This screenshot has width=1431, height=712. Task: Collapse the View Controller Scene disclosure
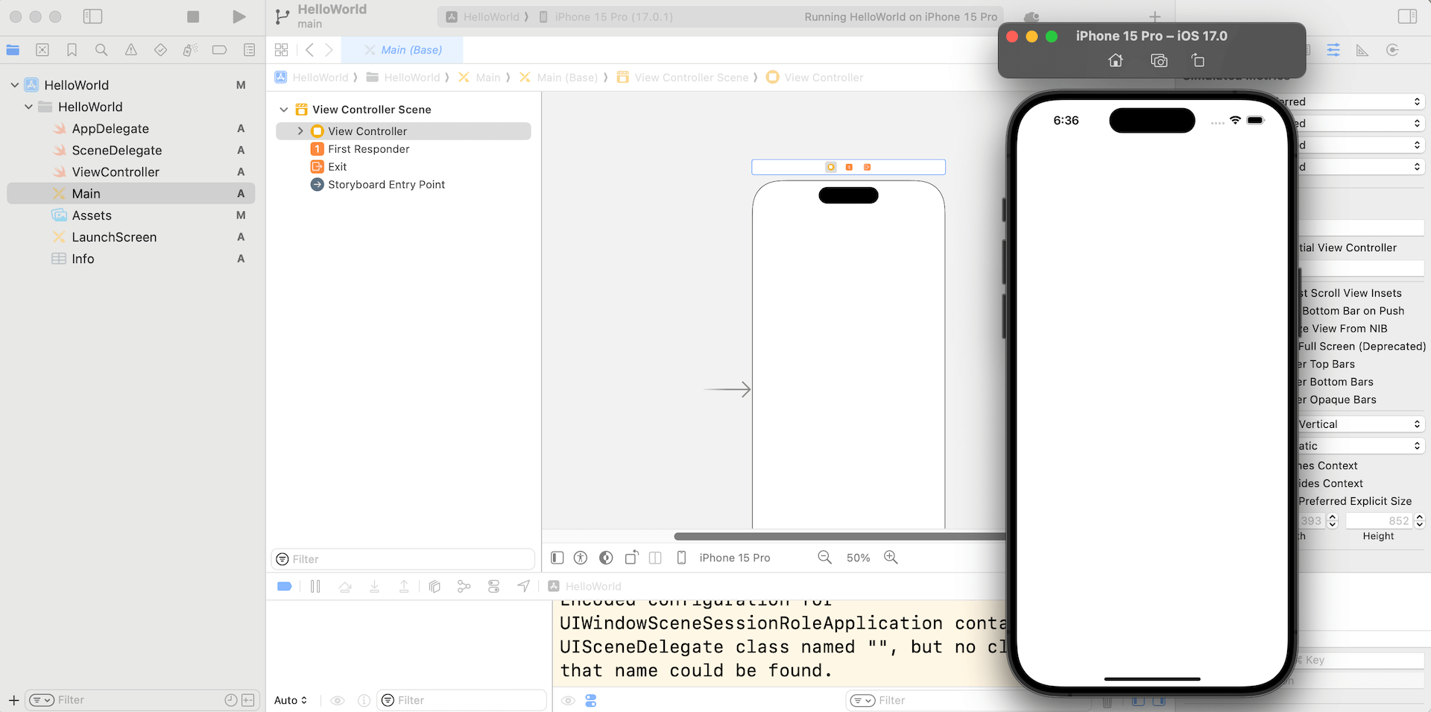pyautogui.click(x=284, y=110)
